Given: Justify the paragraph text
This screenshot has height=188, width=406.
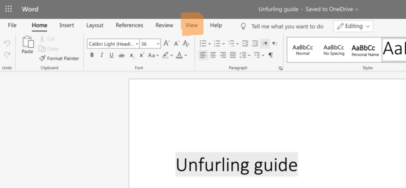Looking at the screenshot, I should (233, 55).
